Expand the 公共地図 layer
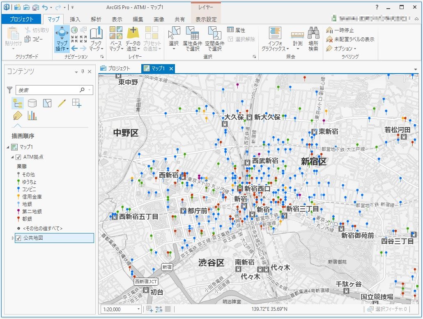This screenshot has width=423, height=319. click(12, 238)
